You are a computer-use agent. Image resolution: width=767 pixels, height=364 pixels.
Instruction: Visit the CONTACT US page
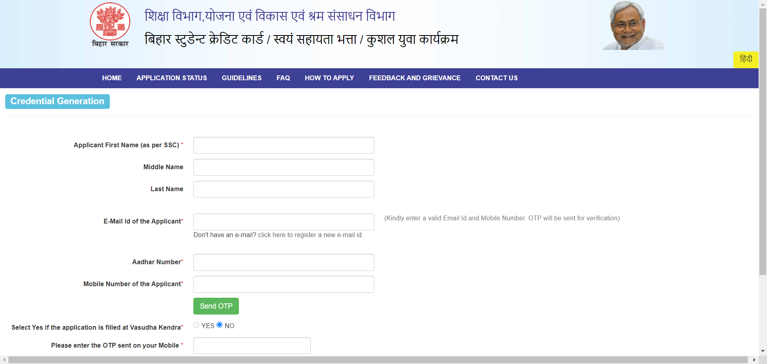point(497,78)
